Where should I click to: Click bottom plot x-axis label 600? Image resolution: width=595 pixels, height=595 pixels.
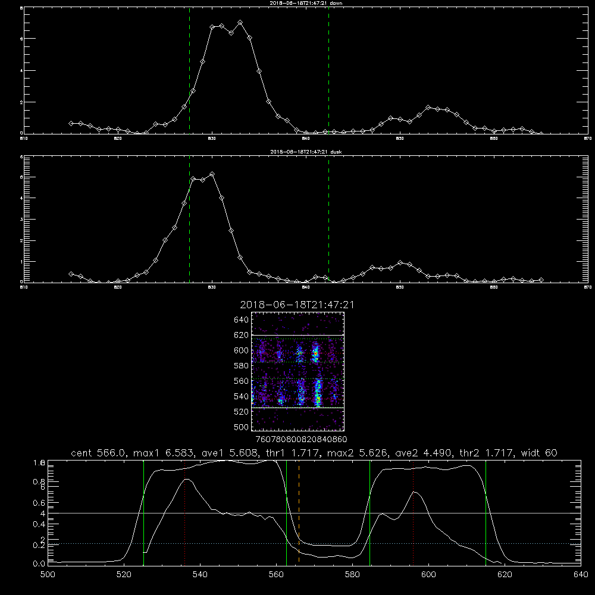point(428,575)
